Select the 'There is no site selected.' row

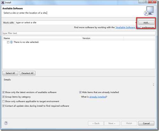tap(79, 42)
